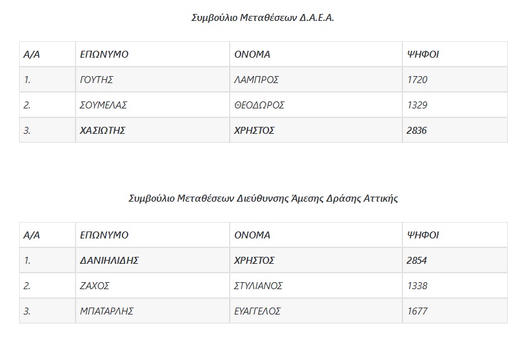
Task: Click the bold surname ΧΑΣΙΩΤΗΣ
Action: (103, 131)
